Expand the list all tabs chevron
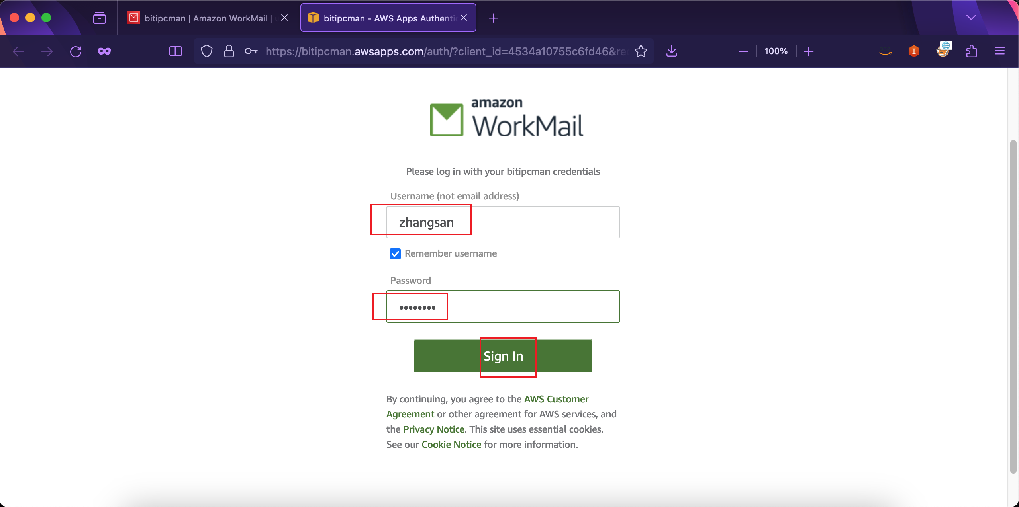The width and height of the screenshot is (1019, 507). point(971,18)
